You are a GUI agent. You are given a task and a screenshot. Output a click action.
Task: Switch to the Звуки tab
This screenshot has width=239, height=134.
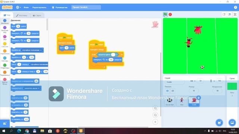[37, 15]
